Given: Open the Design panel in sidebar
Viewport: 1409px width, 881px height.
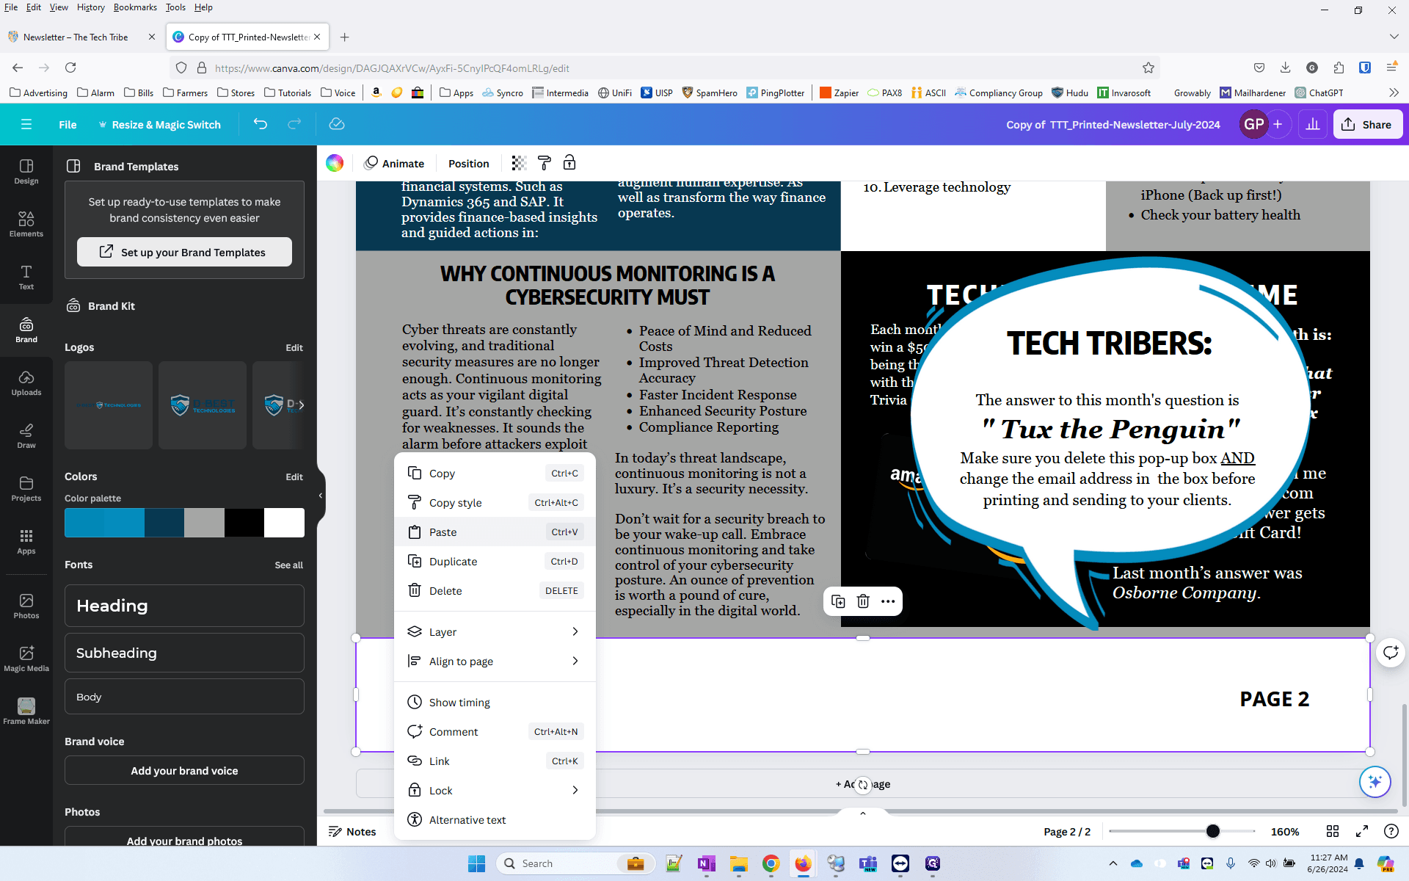Looking at the screenshot, I should click(26, 172).
